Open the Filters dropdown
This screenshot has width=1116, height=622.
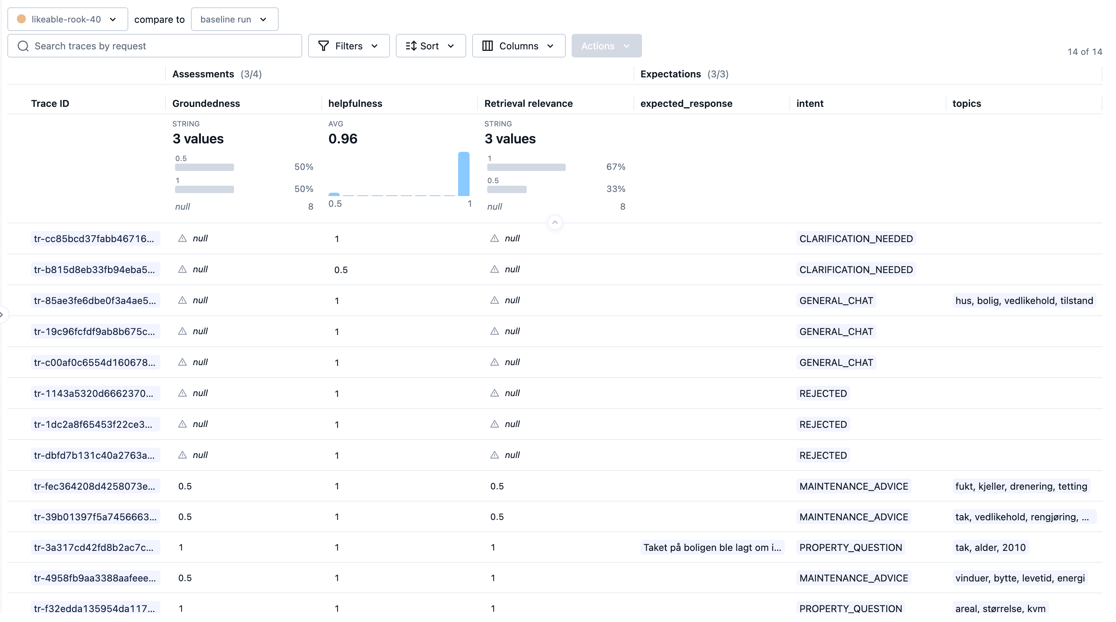coord(349,46)
